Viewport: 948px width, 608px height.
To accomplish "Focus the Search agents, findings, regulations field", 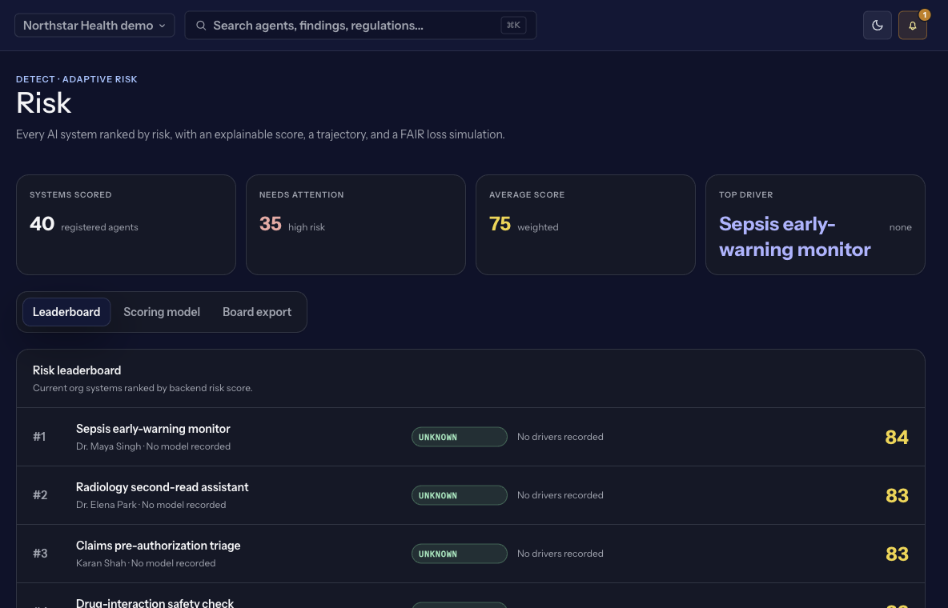I will pyautogui.click(x=360, y=26).
